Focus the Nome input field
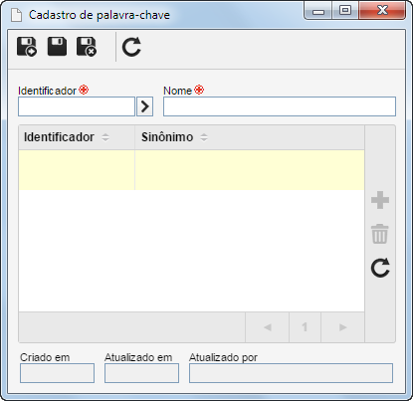This screenshot has height=401, width=413. pyautogui.click(x=280, y=106)
